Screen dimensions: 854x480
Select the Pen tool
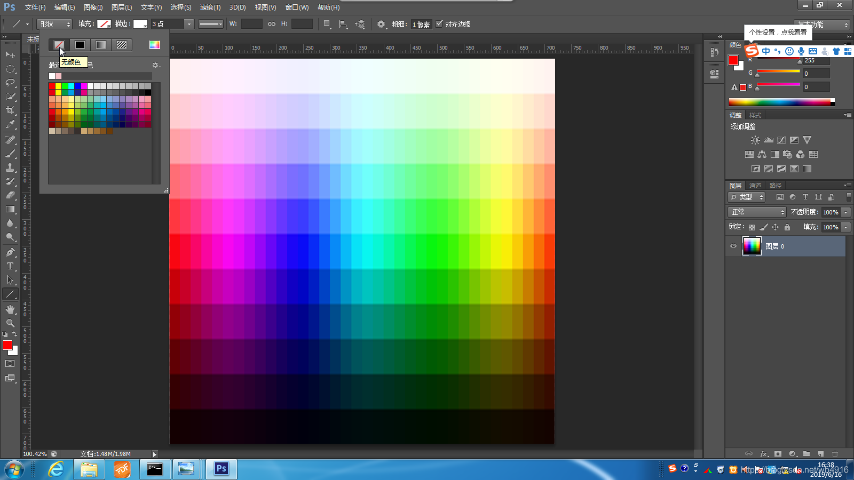10,252
